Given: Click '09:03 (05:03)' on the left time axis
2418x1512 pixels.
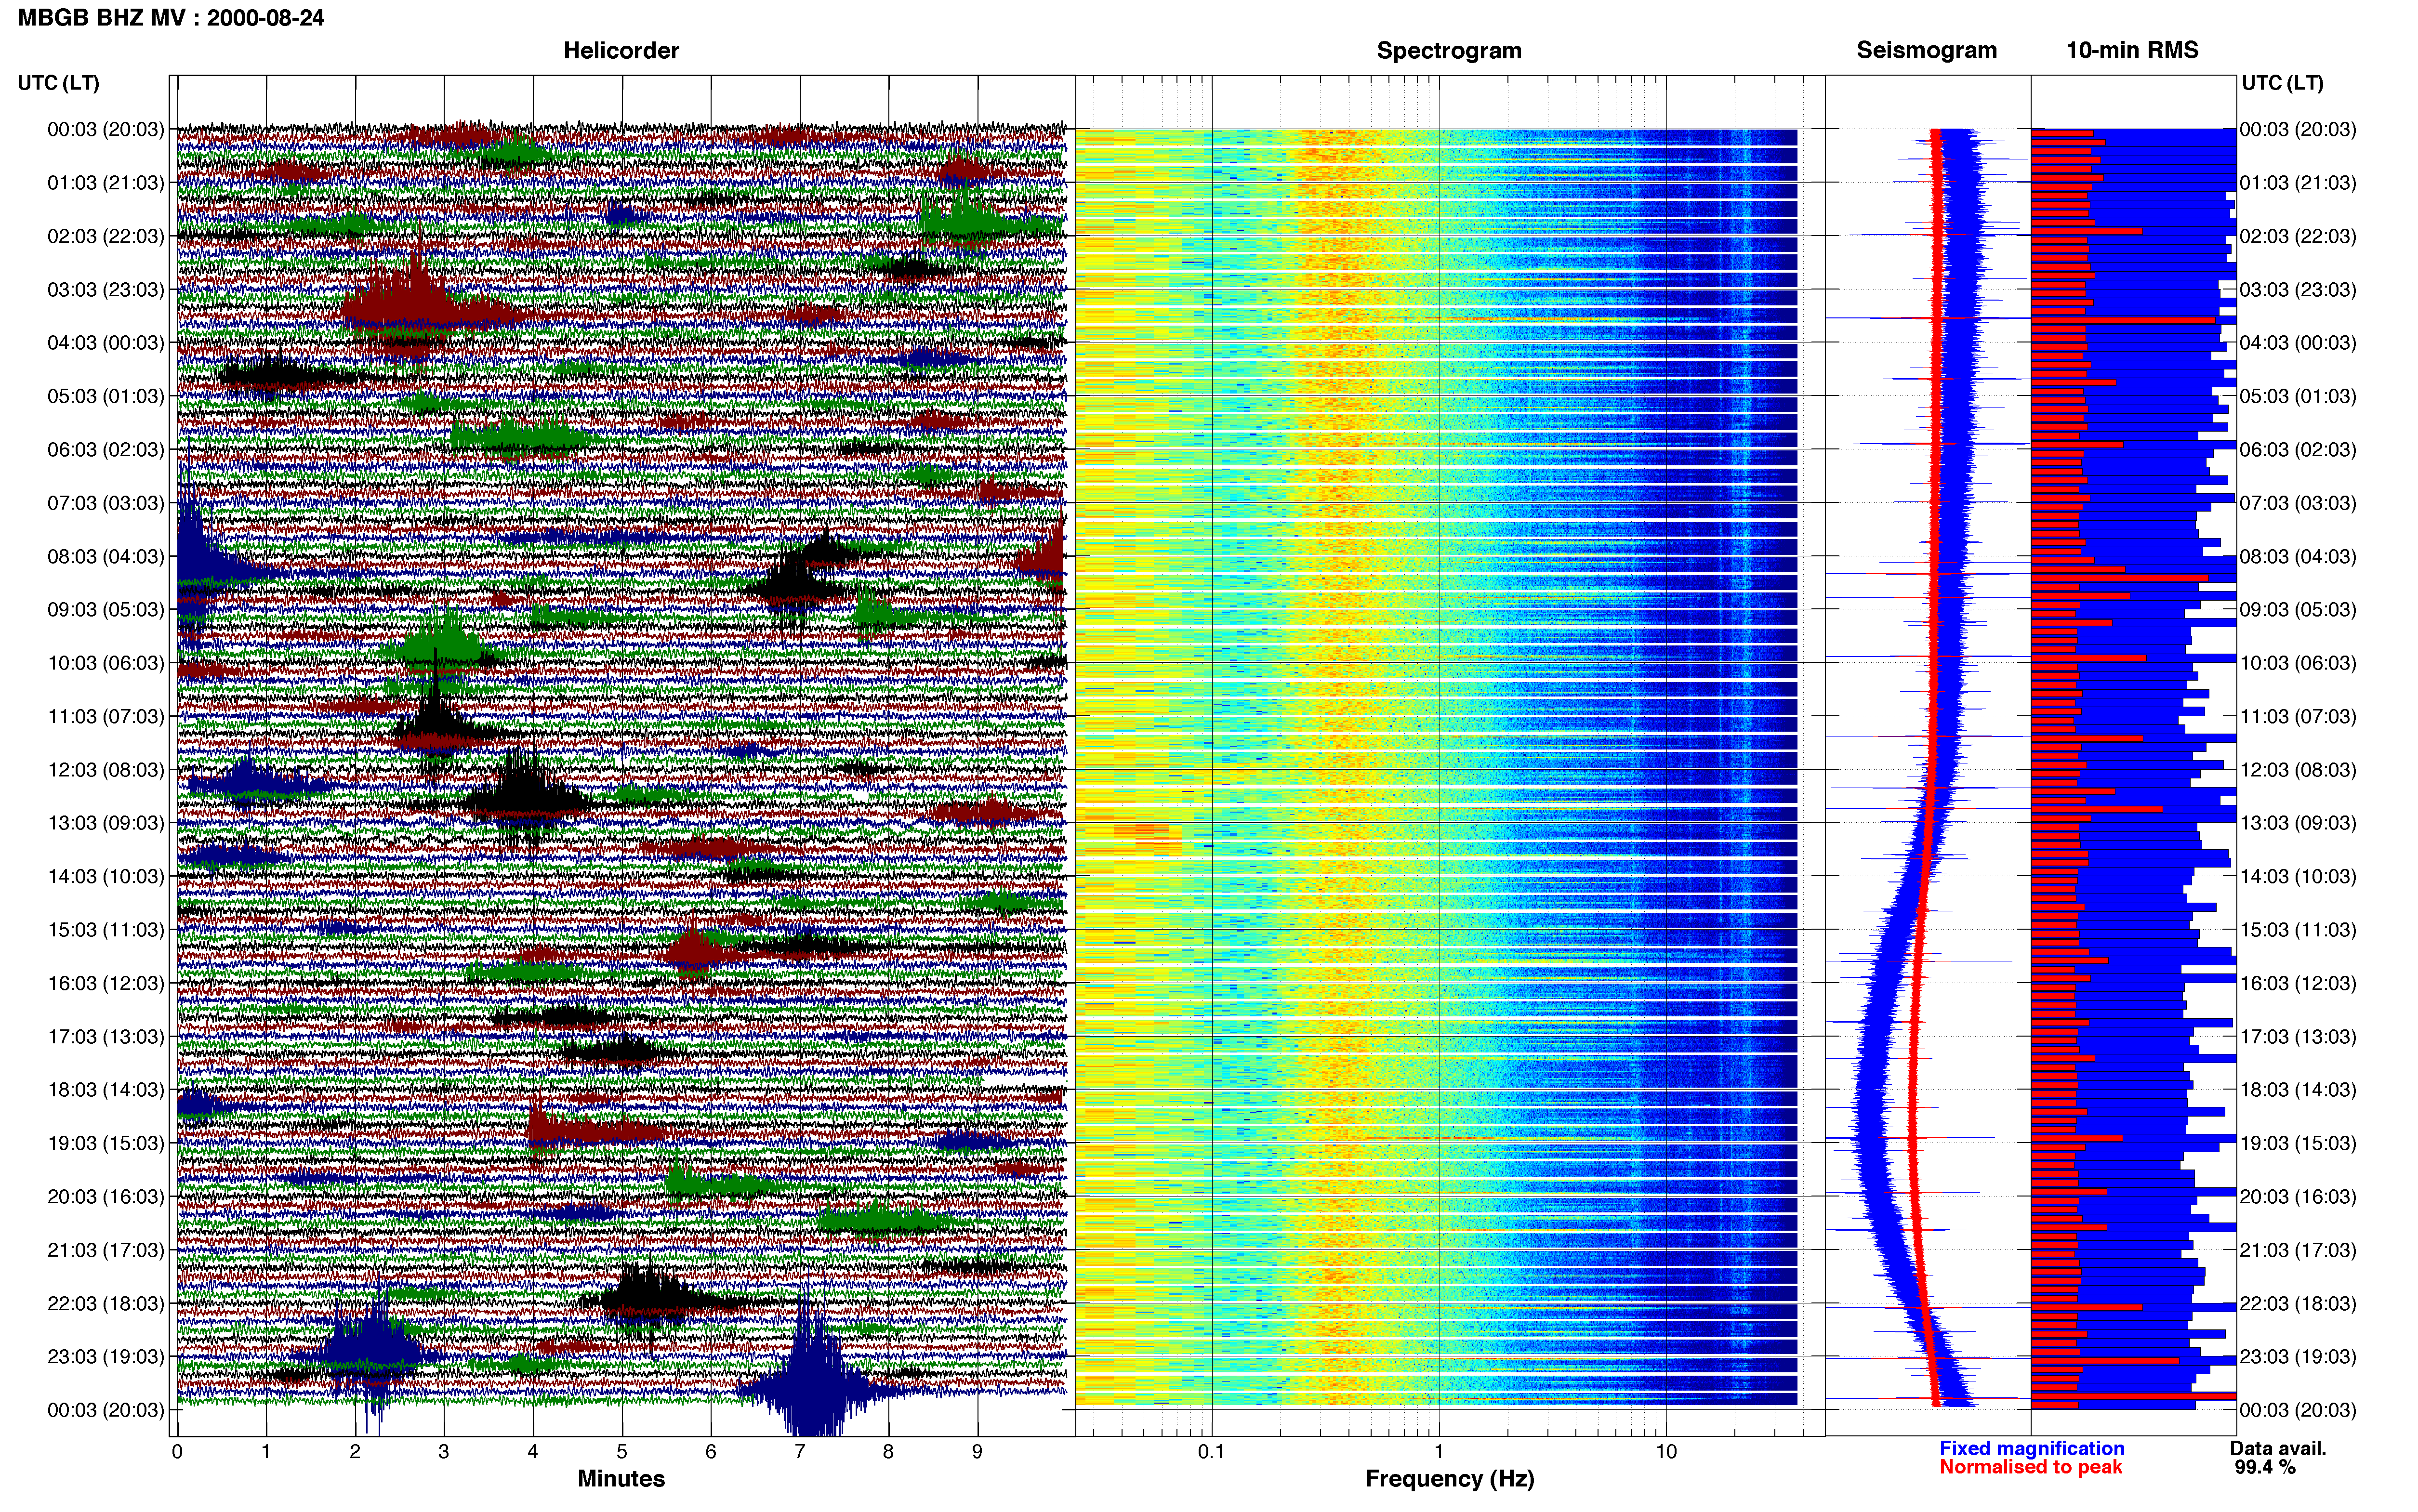Looking at the screenshot, I should click(x=105, y=610).
